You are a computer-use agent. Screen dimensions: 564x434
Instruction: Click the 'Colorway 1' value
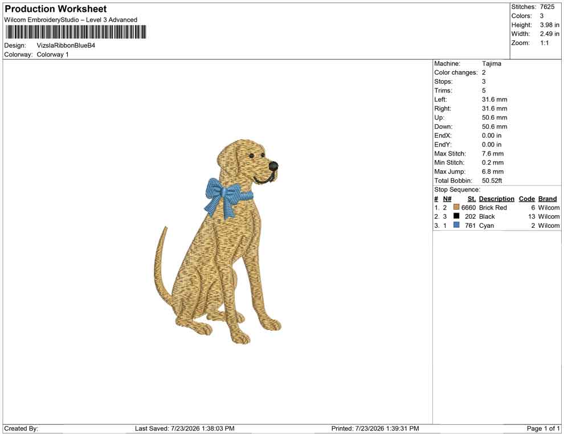[x=52, y=55]
